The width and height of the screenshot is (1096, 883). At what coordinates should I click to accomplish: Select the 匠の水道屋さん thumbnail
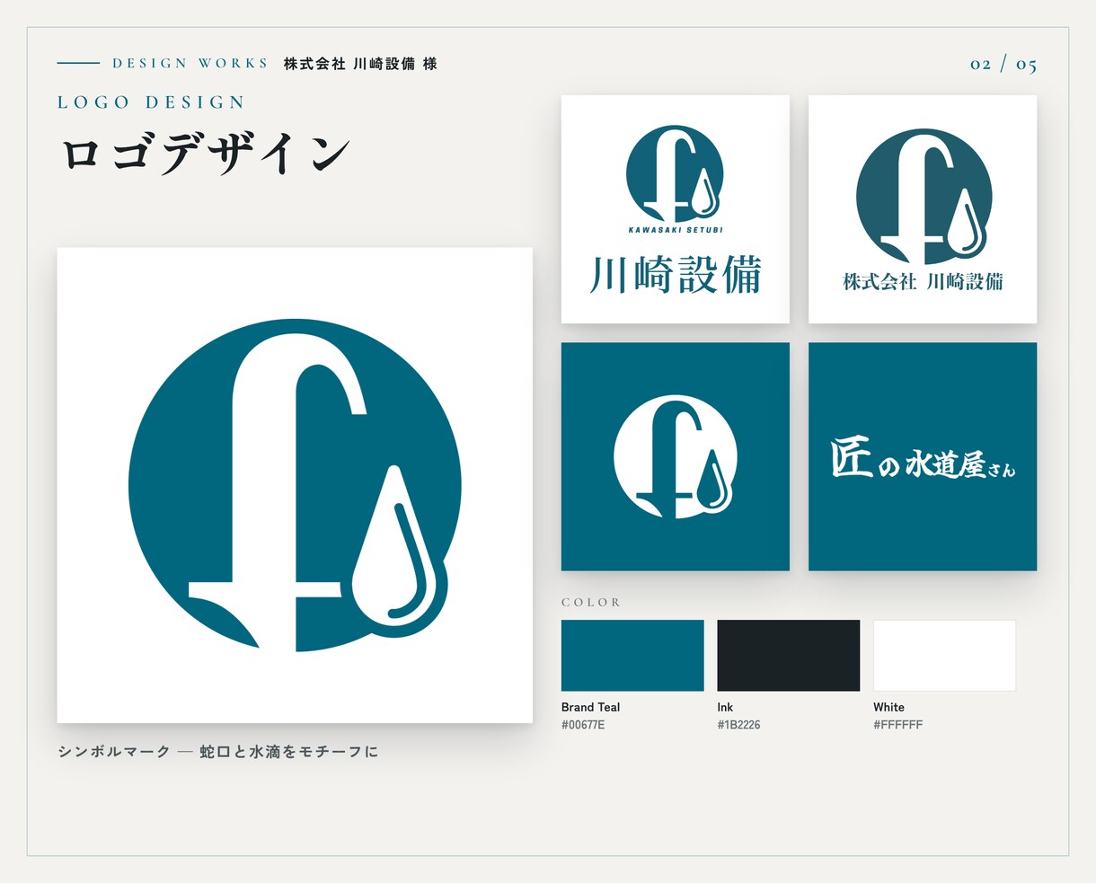[x=923, y=456]
